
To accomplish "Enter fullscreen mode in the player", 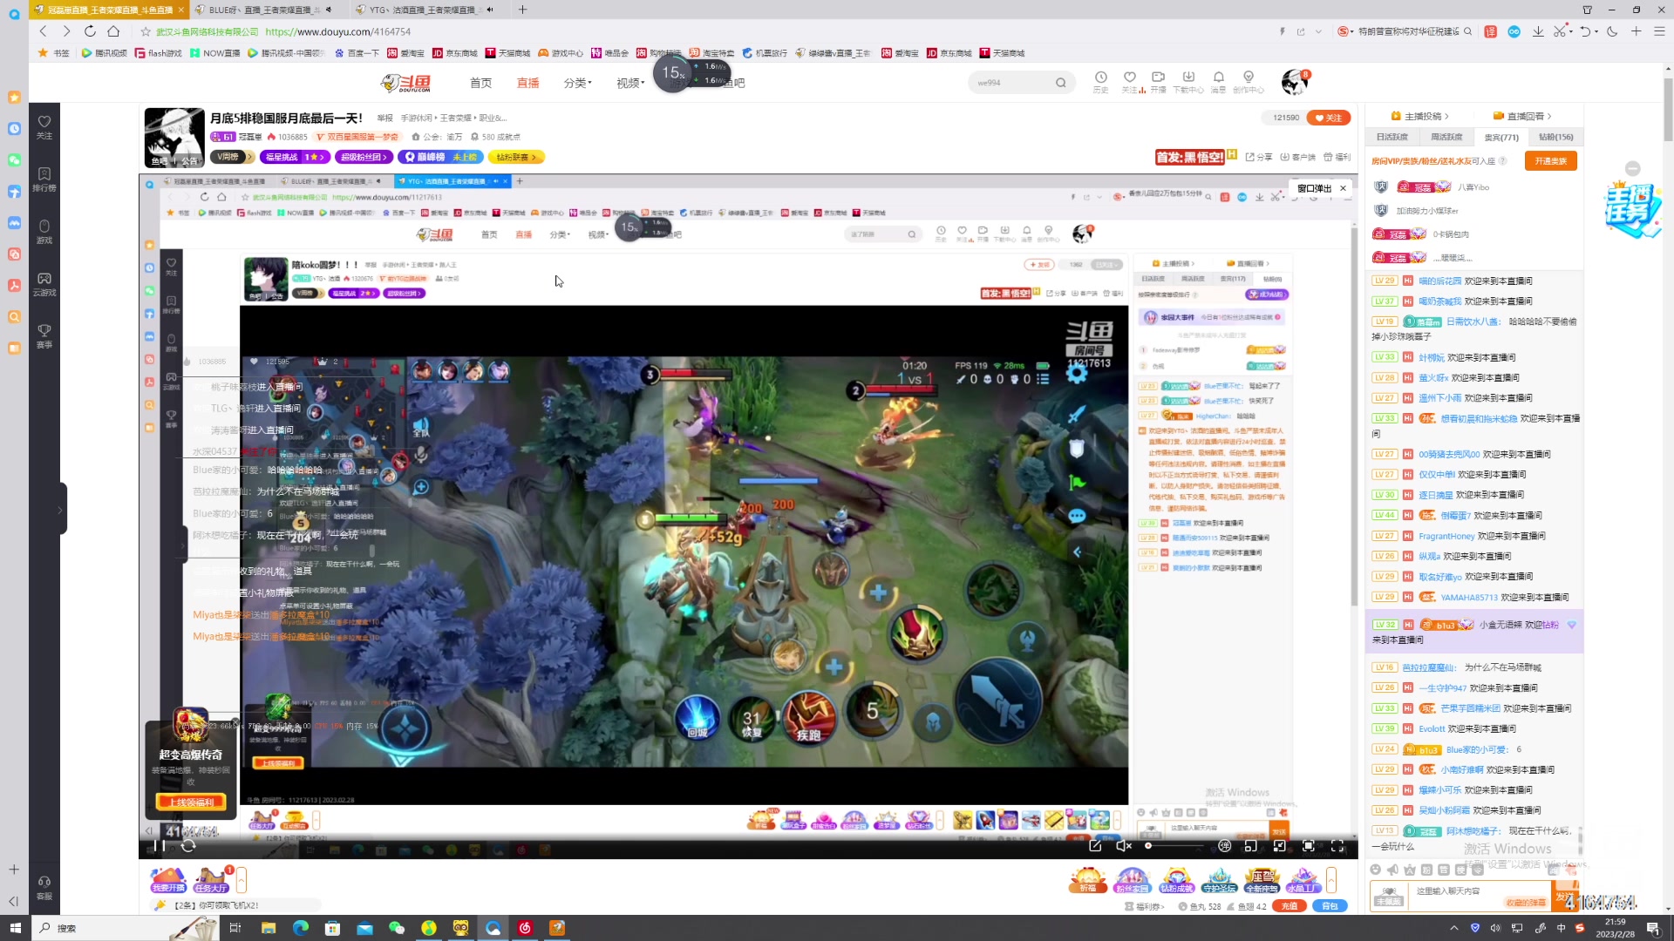I will tap(1337, 845).
